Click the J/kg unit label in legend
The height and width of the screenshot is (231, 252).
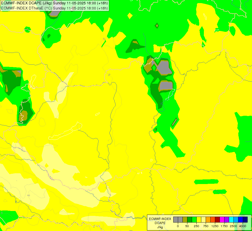(x=160, y=227)
